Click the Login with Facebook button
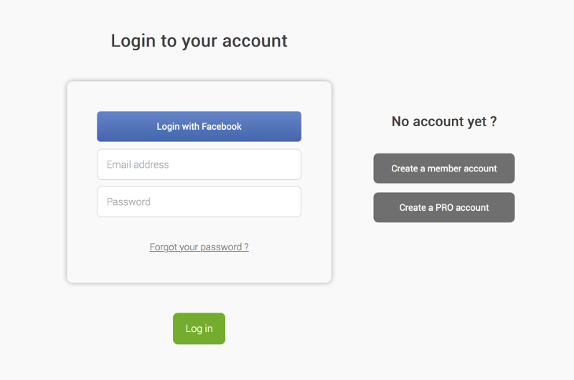The width and height of the screenshot is (574, 380). point(199,126)
